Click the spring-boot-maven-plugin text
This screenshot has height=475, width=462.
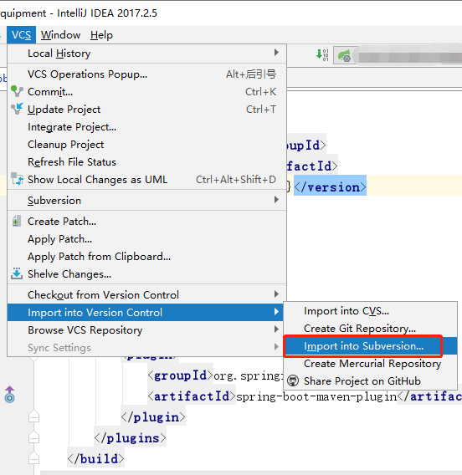point(316,396)
